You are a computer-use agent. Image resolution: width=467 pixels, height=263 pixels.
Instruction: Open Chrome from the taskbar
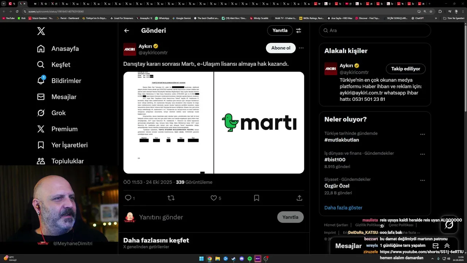pyautogui.click(x=209, y=259)
